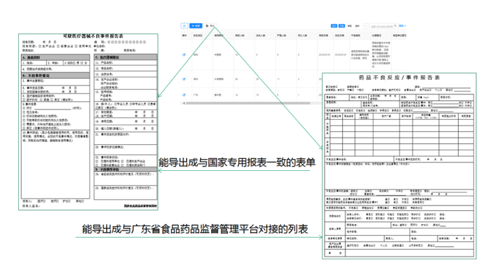Click the 严重人数 column header
This screenshot has height=276, width=497.
(281, 36)
